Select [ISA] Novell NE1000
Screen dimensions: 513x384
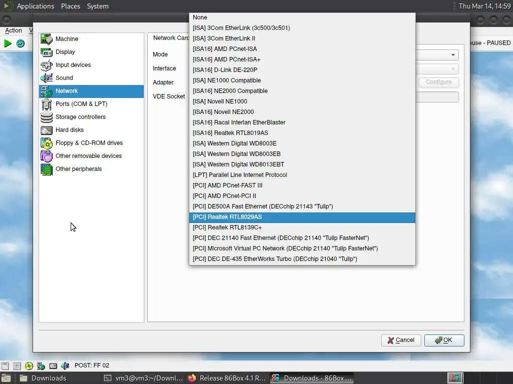tap(302, 101)
